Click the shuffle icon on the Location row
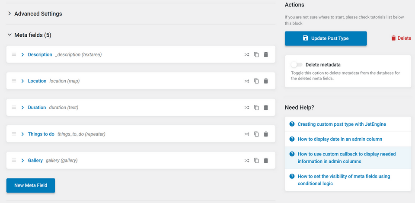Viewport: 415px width, 203px height. pos(247,81)
